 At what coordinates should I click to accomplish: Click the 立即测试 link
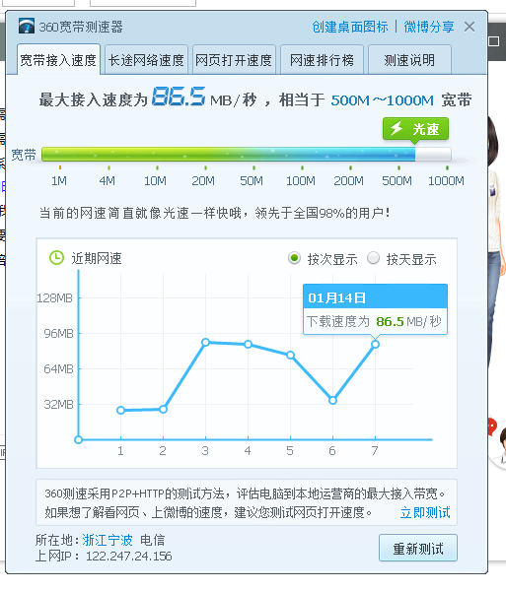coord(425,512)
